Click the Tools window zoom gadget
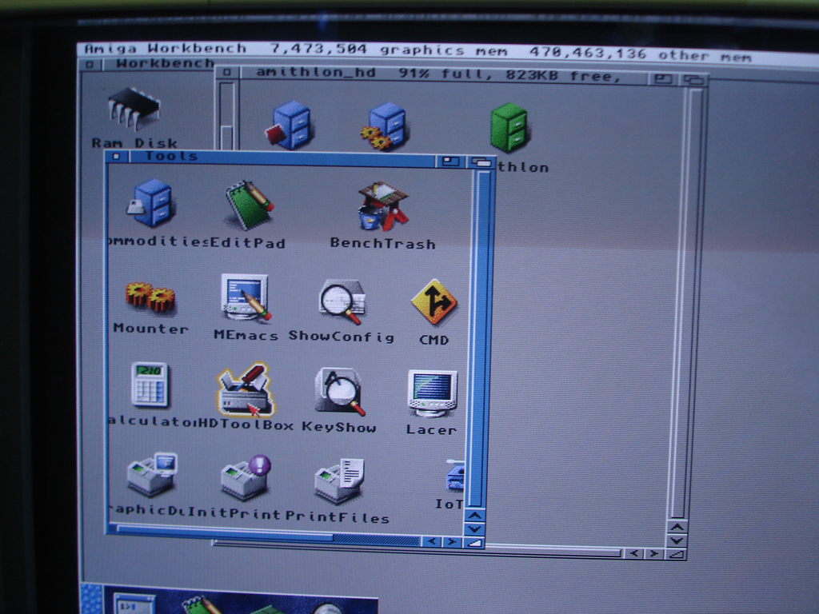Viewport: 819px width, 614px height. pyautogui.click(x=449, y=161)
